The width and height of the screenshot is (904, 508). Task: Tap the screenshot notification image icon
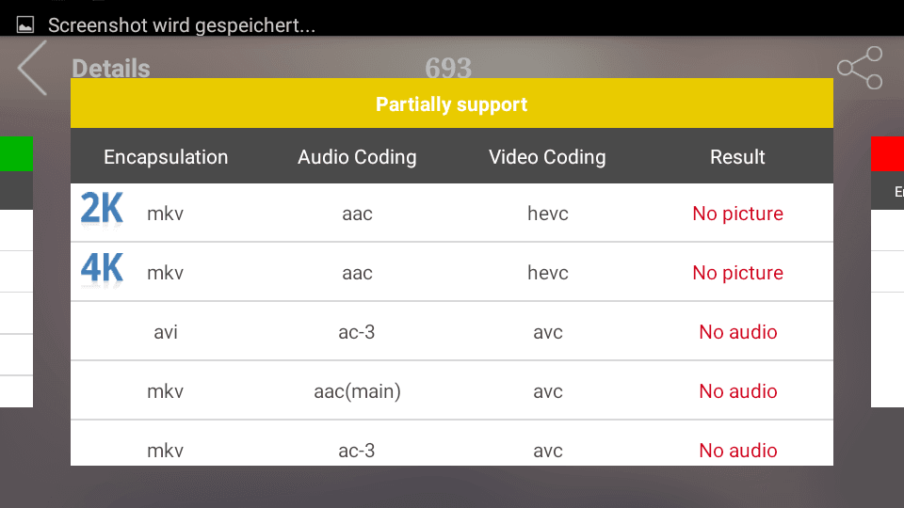24,24
